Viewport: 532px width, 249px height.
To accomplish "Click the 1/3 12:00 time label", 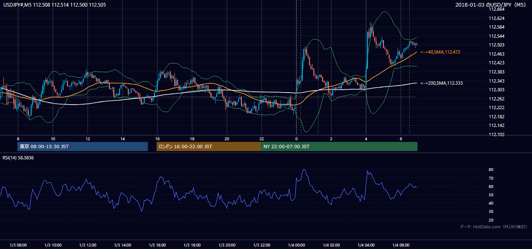I will click(x=88, y=245).
